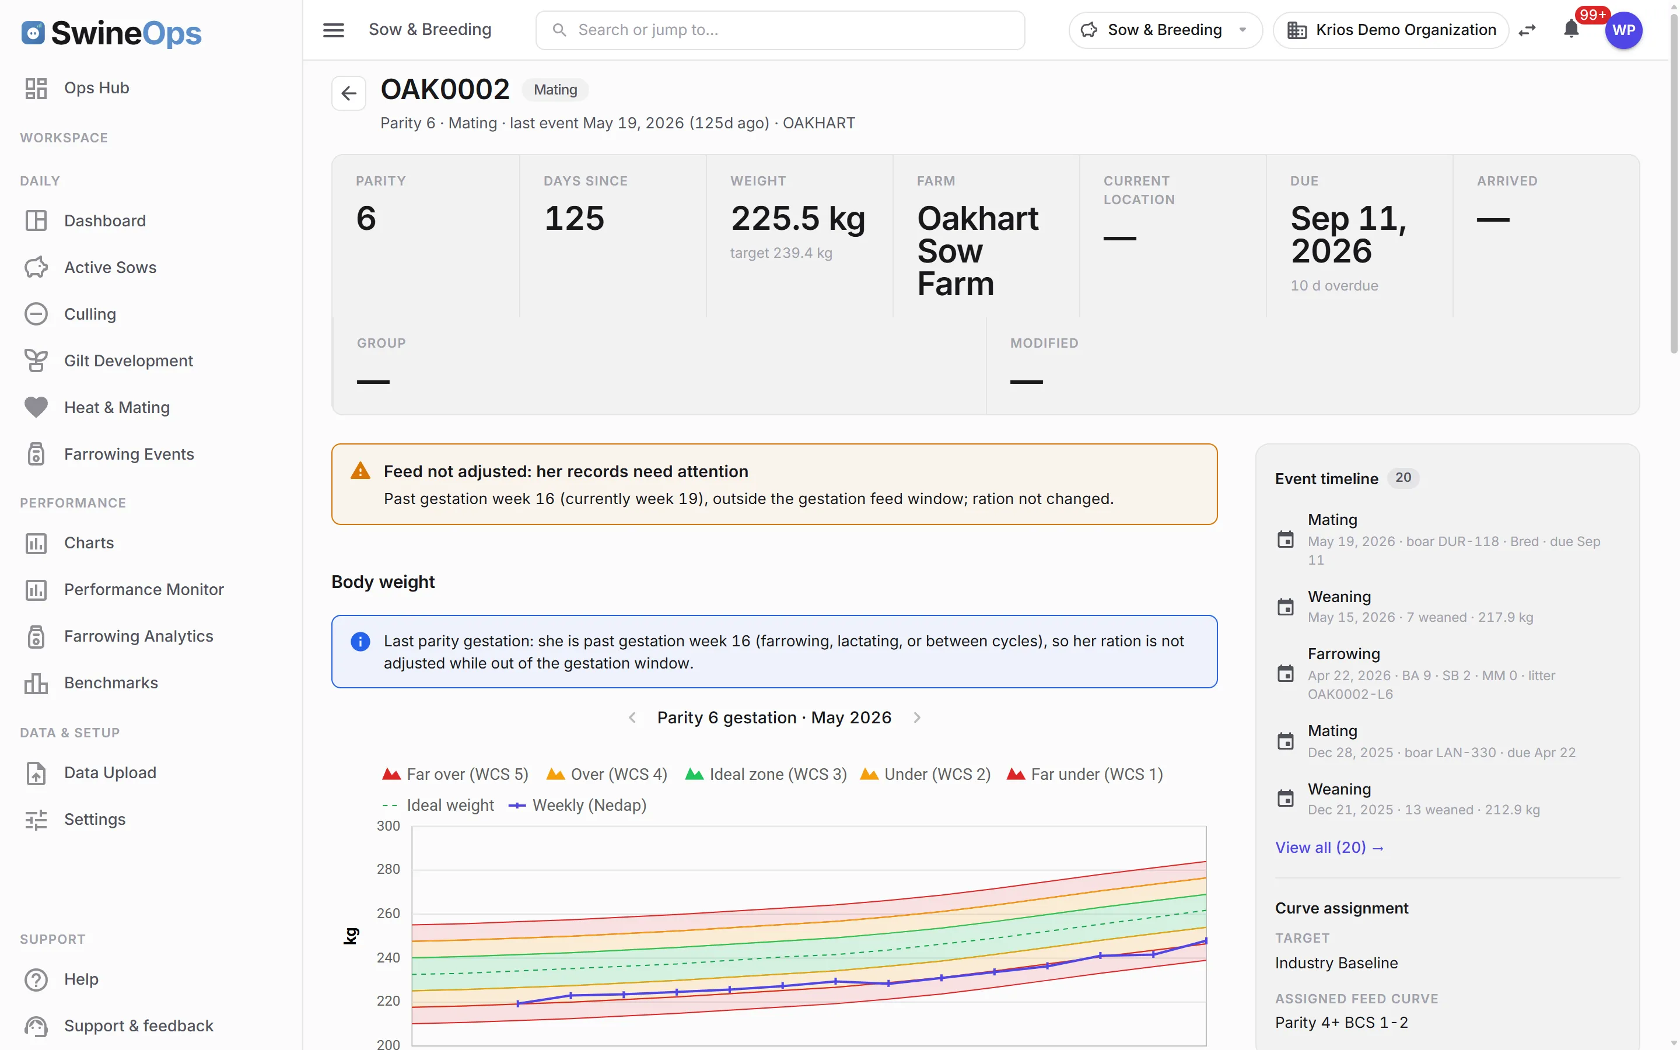Click the Heat & Mating heart icon
Viewport: 1680px width, 1050px height.
click(x=36, y=407)
